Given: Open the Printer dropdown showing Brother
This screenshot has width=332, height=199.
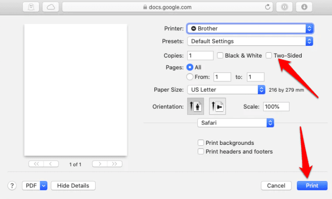Looking at the screenshot, I should click(249, 29).
